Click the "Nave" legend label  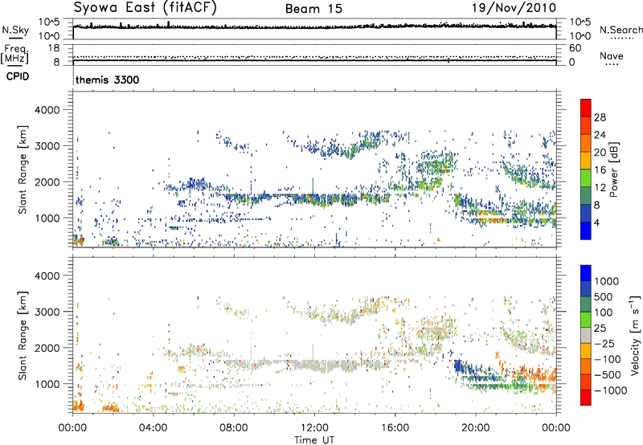611,56
